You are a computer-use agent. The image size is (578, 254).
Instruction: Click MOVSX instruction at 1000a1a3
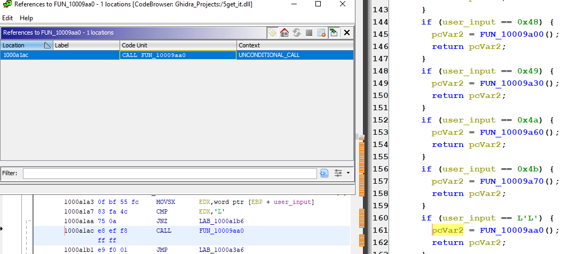tap(165, 202)
